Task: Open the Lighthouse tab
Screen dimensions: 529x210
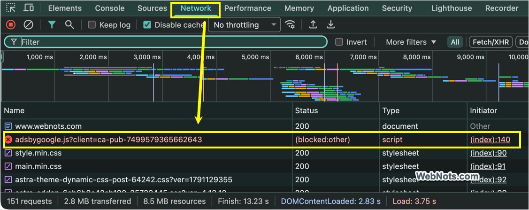Action: pos(452,8)
